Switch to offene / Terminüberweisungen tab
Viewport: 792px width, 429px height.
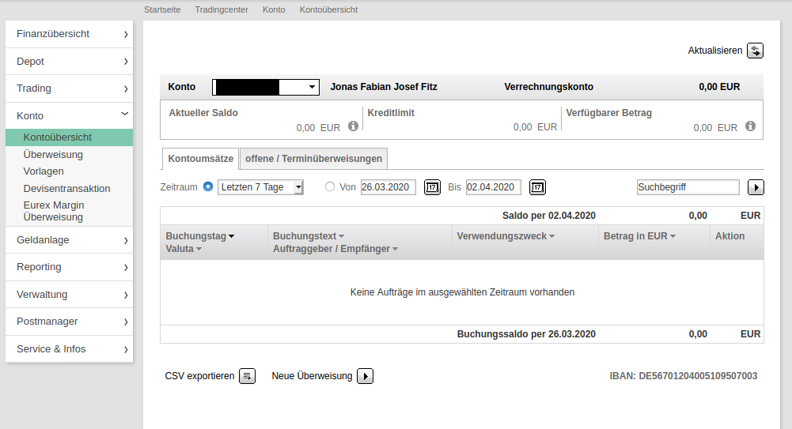(313, 159)
